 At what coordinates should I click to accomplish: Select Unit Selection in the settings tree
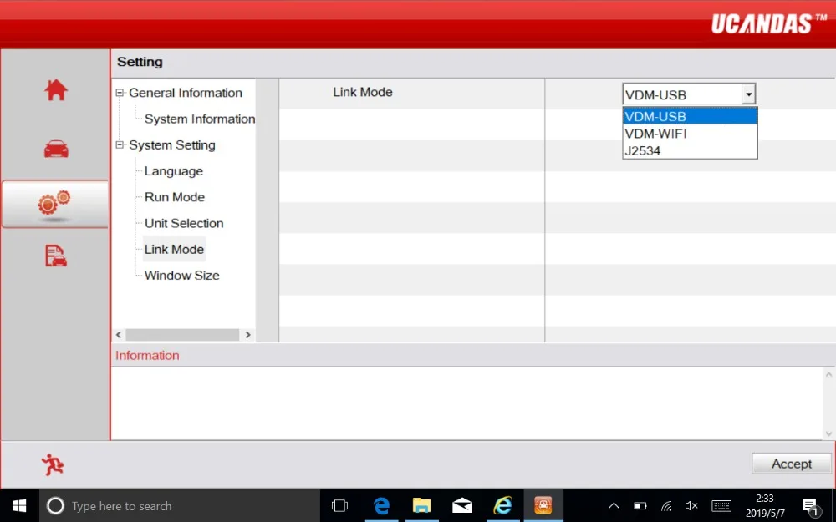(183, 223)
